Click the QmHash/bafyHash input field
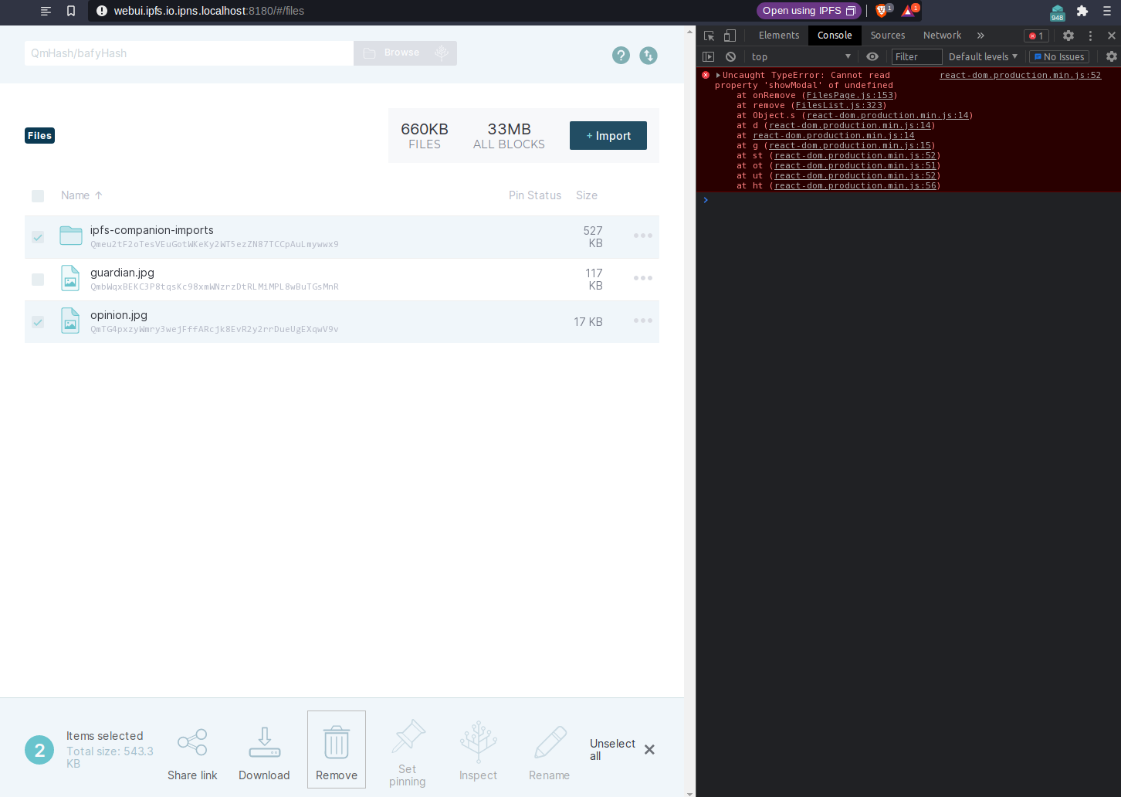Viewport: 1121px width, 797px height. [188, 53]
